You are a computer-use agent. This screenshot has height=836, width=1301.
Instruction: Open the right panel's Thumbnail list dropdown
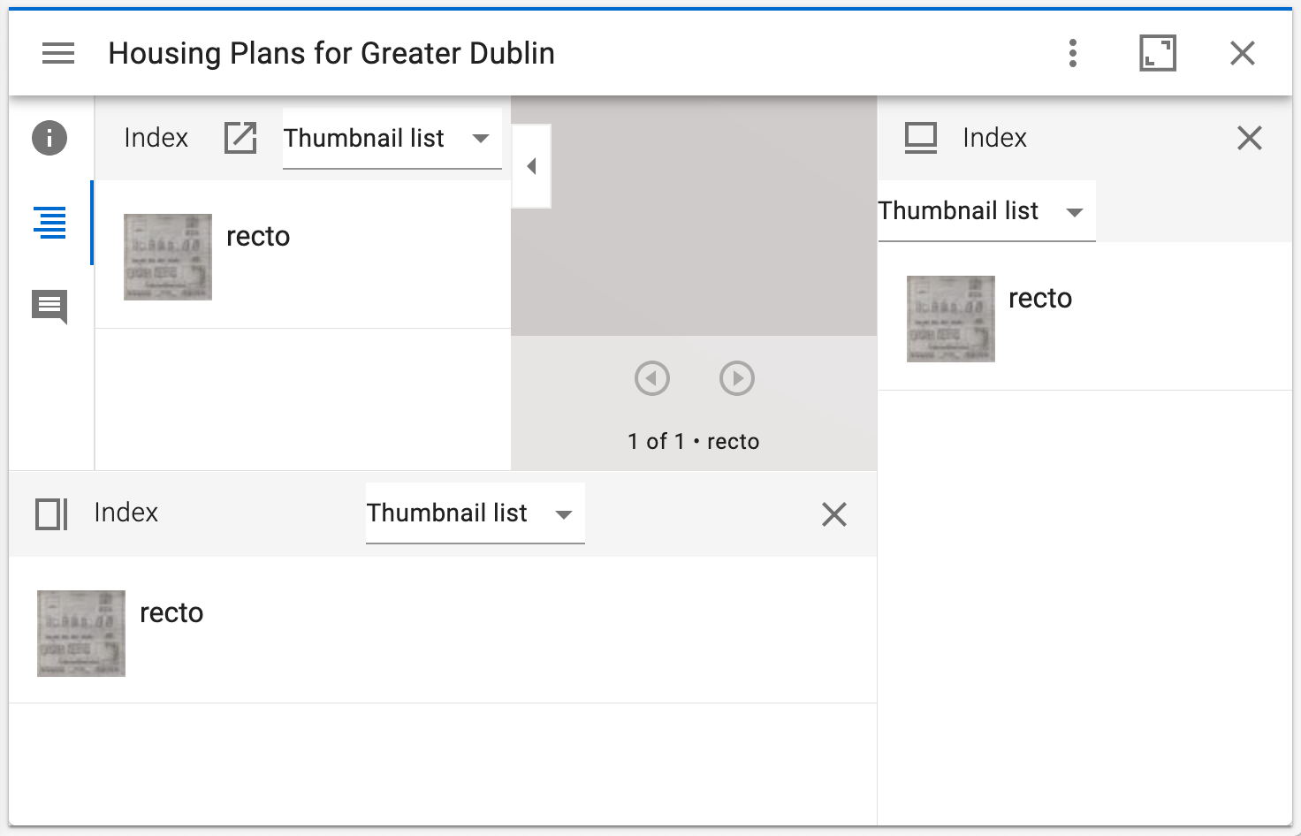tap(984, 211)
